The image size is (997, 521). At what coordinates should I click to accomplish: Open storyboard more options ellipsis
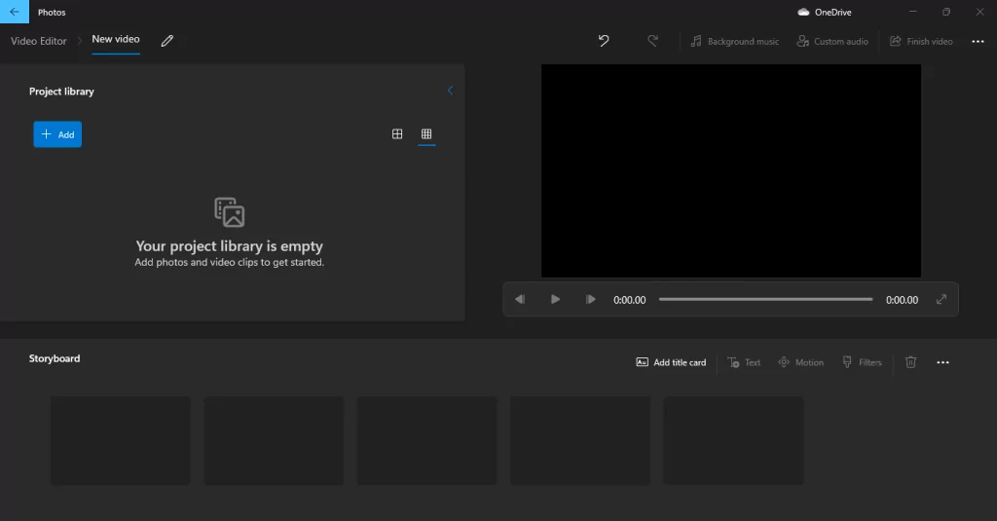[942, 362]
